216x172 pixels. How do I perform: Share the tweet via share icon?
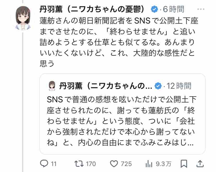pos(200,164)
